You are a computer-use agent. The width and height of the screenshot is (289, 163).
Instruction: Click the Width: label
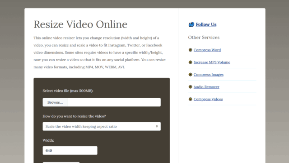point(48,140)
